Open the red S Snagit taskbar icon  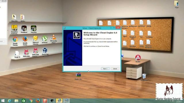tap(45, 101)
